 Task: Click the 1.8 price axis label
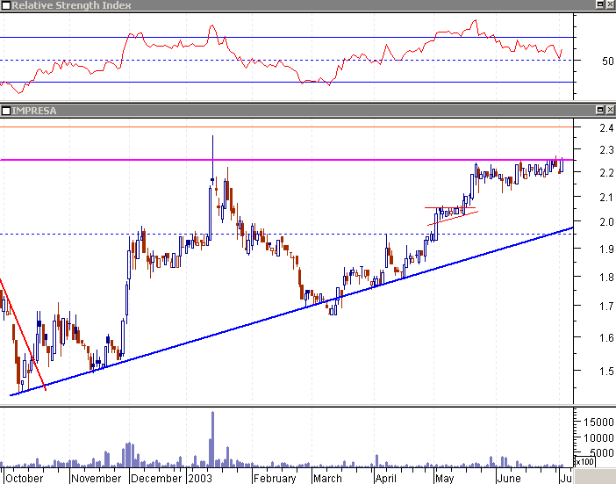(606, 278)
